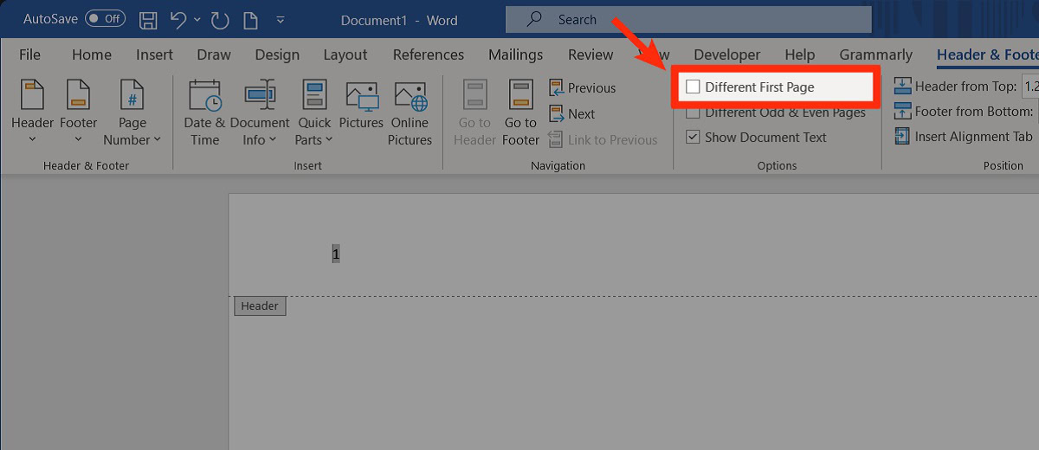Click the Search box in title bar
The width and height of the screenshot is (1039, 450).
point(688,19)
